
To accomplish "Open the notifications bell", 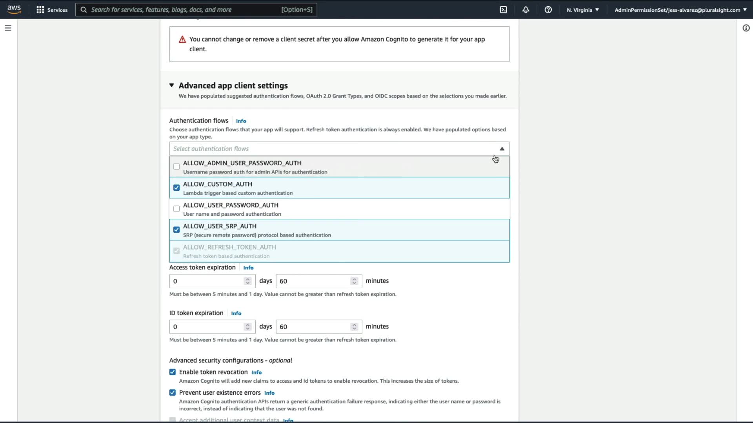I will pyautogui.click(x=526, y=10).
